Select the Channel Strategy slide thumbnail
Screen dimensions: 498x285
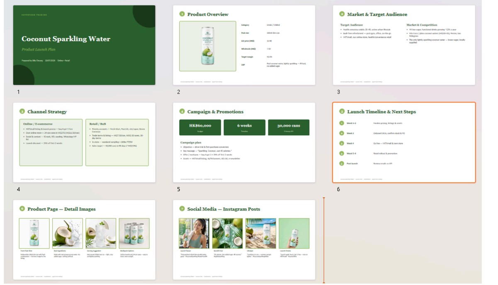click(x=84, y=143)
